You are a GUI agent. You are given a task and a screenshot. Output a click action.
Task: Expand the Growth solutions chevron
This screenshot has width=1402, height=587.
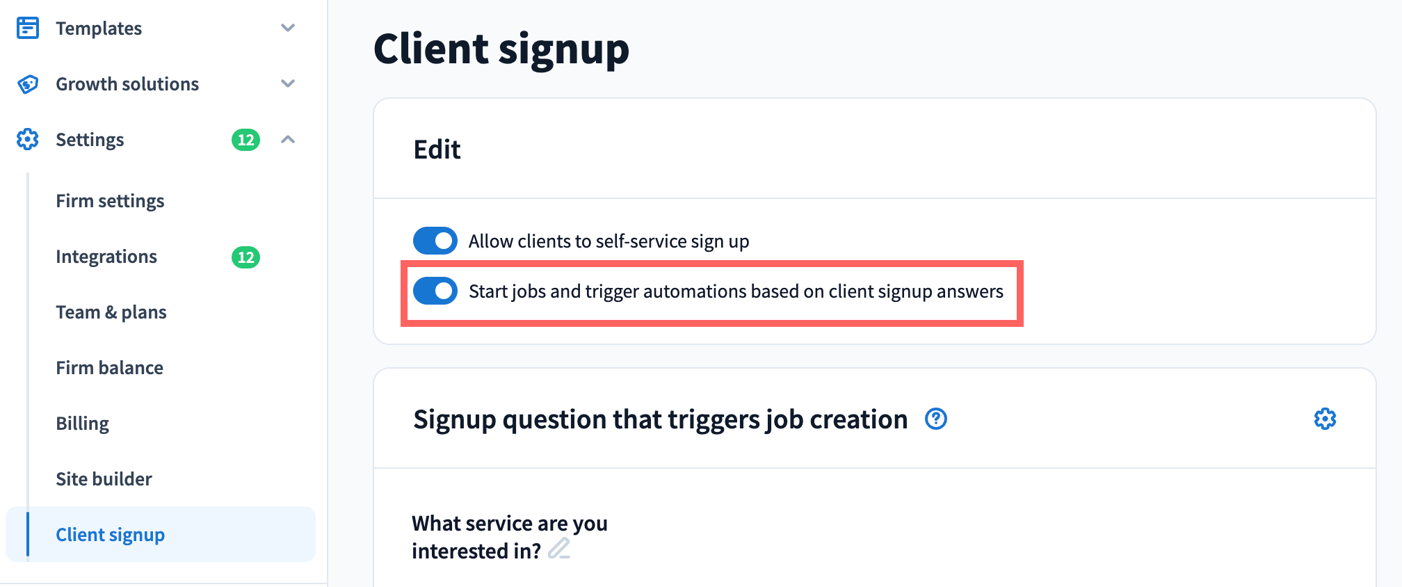point(288,84)
